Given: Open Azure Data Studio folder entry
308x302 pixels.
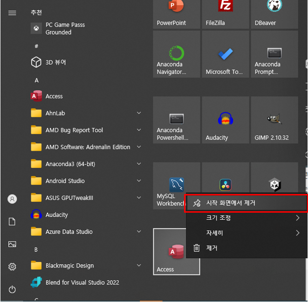Looking at the screenshot, I should coord(86,231).
